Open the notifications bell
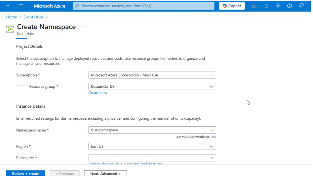The width and height of the screenshot is (313, 177). (266, 6)
